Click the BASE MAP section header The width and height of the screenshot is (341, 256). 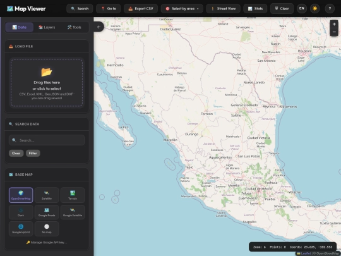47,174
